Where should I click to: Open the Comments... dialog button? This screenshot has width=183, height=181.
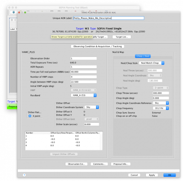tap(99, 164)
